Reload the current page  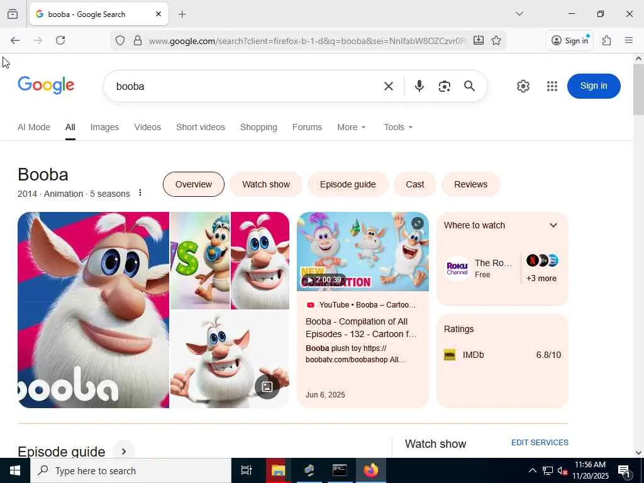[x=60, y=40]
